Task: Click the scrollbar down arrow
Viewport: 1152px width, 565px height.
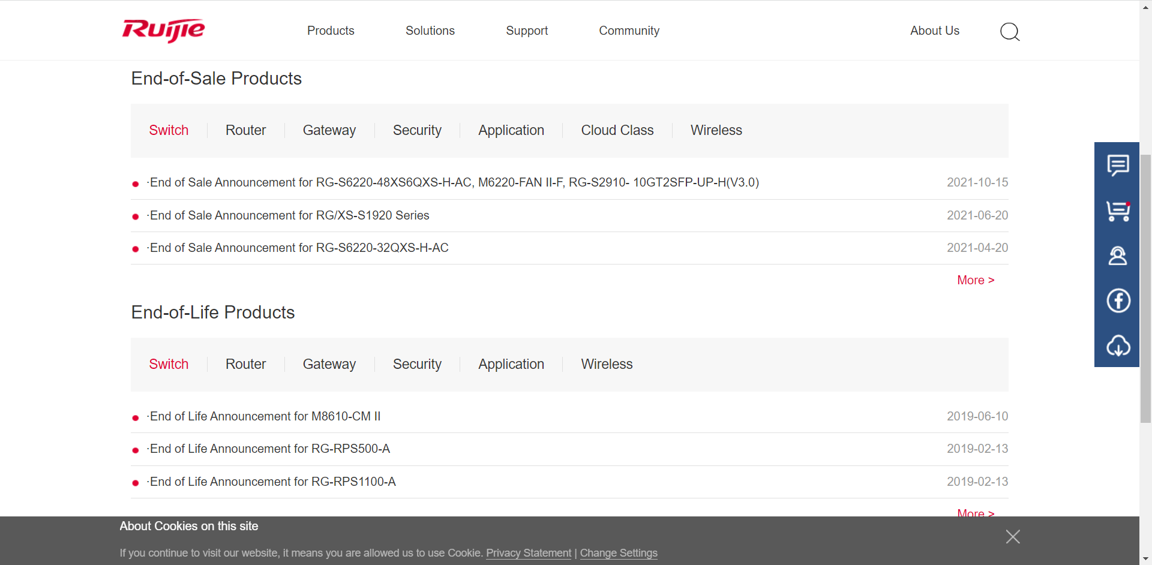Action: click(1145, 559)
